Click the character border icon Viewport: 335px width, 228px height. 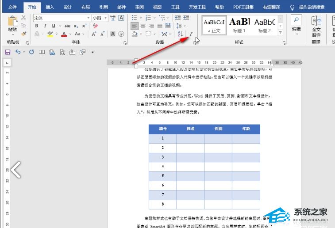coord(121,18)
